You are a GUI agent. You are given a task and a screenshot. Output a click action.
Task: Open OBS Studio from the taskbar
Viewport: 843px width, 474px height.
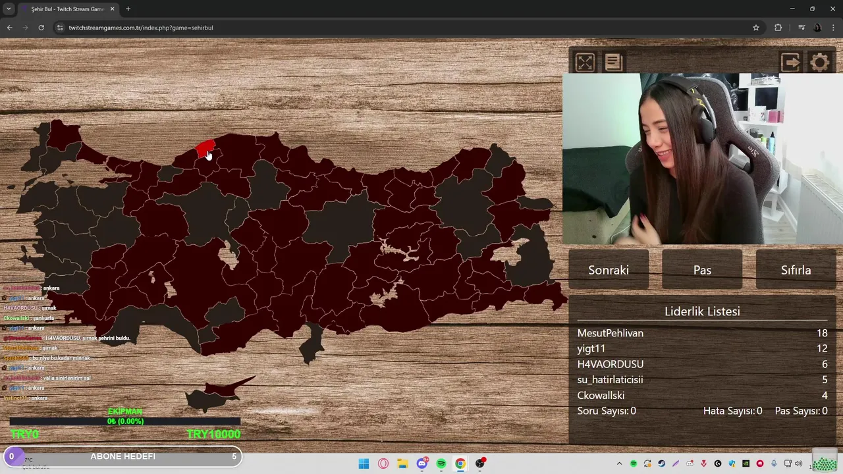click(x=480, y=463)
